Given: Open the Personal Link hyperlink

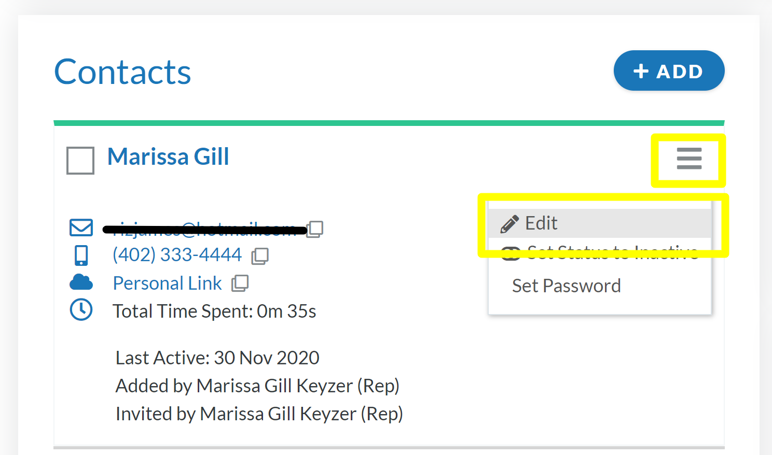Looking at the screenshot, I should tap(168, 283).
